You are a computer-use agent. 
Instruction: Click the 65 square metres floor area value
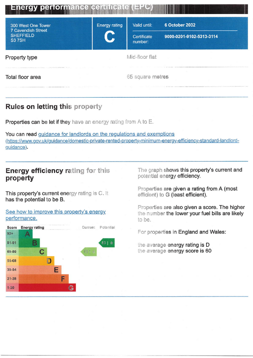click(147, 77)
